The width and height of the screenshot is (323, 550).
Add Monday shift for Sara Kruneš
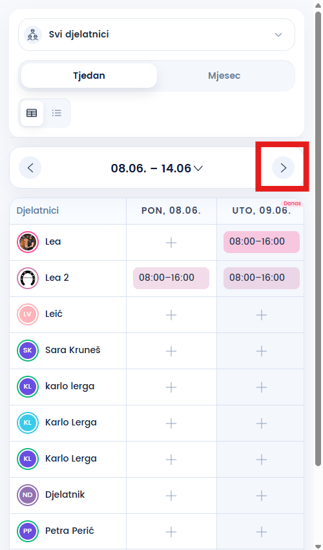(x=171, y=351)
